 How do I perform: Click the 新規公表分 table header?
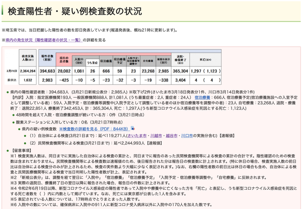(164, 61)
